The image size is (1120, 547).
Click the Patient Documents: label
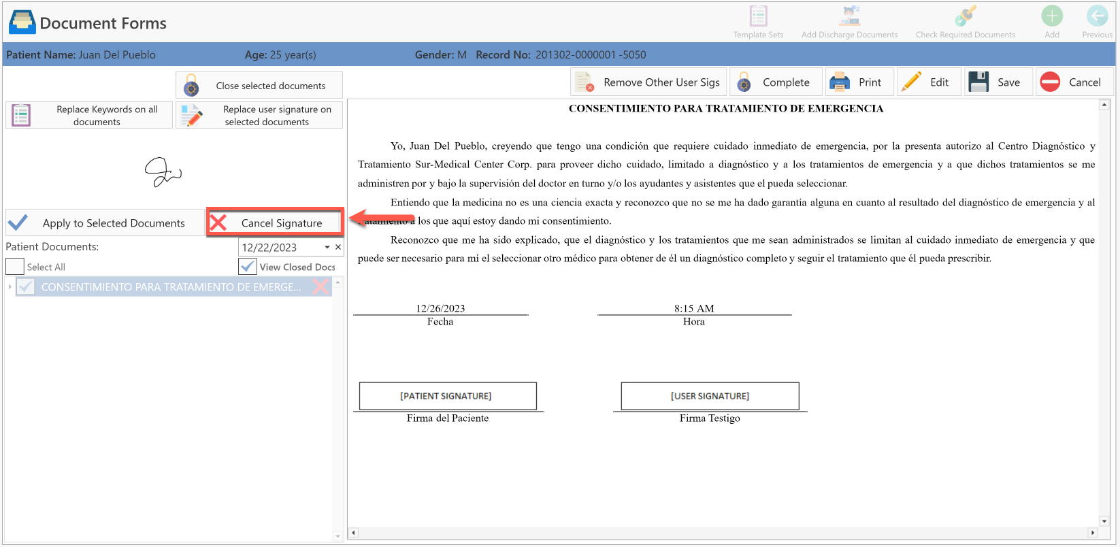coord(52,246)
